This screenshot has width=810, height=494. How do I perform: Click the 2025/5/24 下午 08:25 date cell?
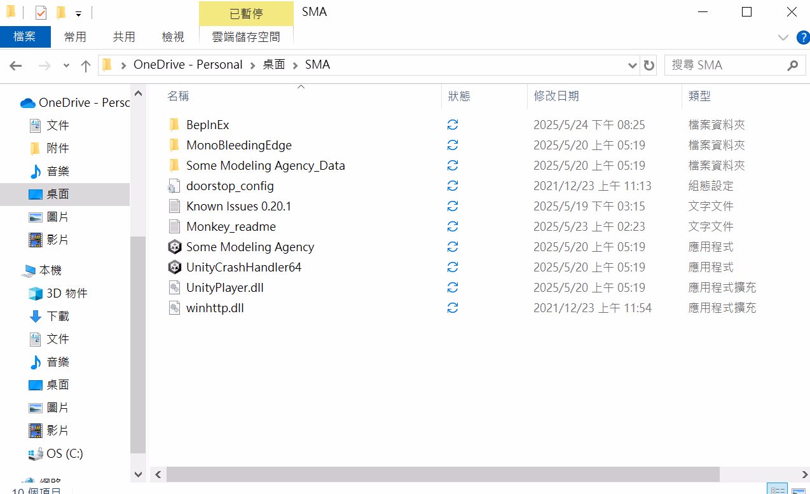[589, 125]
